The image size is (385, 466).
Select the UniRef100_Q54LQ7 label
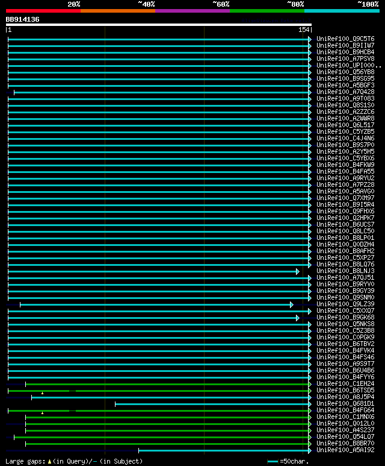(345, 437)
